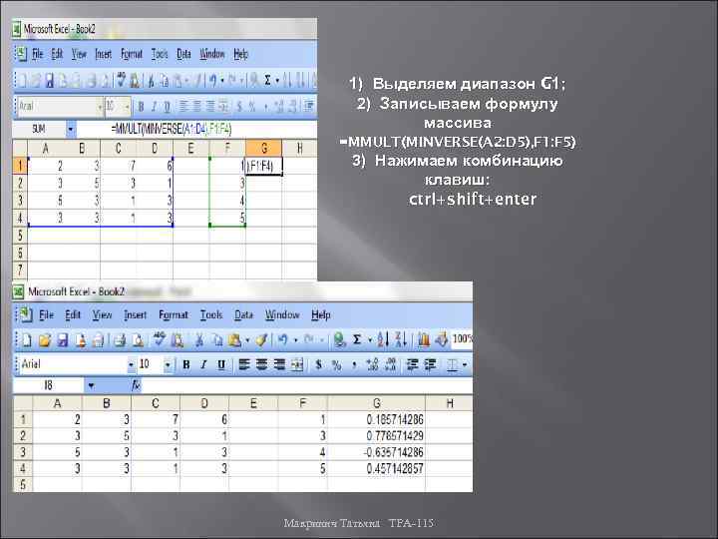Image resolution: width=718 pixels, height=539 pixels.
Task: Click Undo arrow in lower Excel window
Action: click(282, 340)
